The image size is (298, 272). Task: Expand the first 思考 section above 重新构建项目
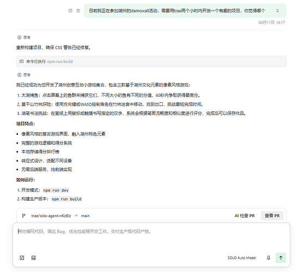(x=24, y=38)
